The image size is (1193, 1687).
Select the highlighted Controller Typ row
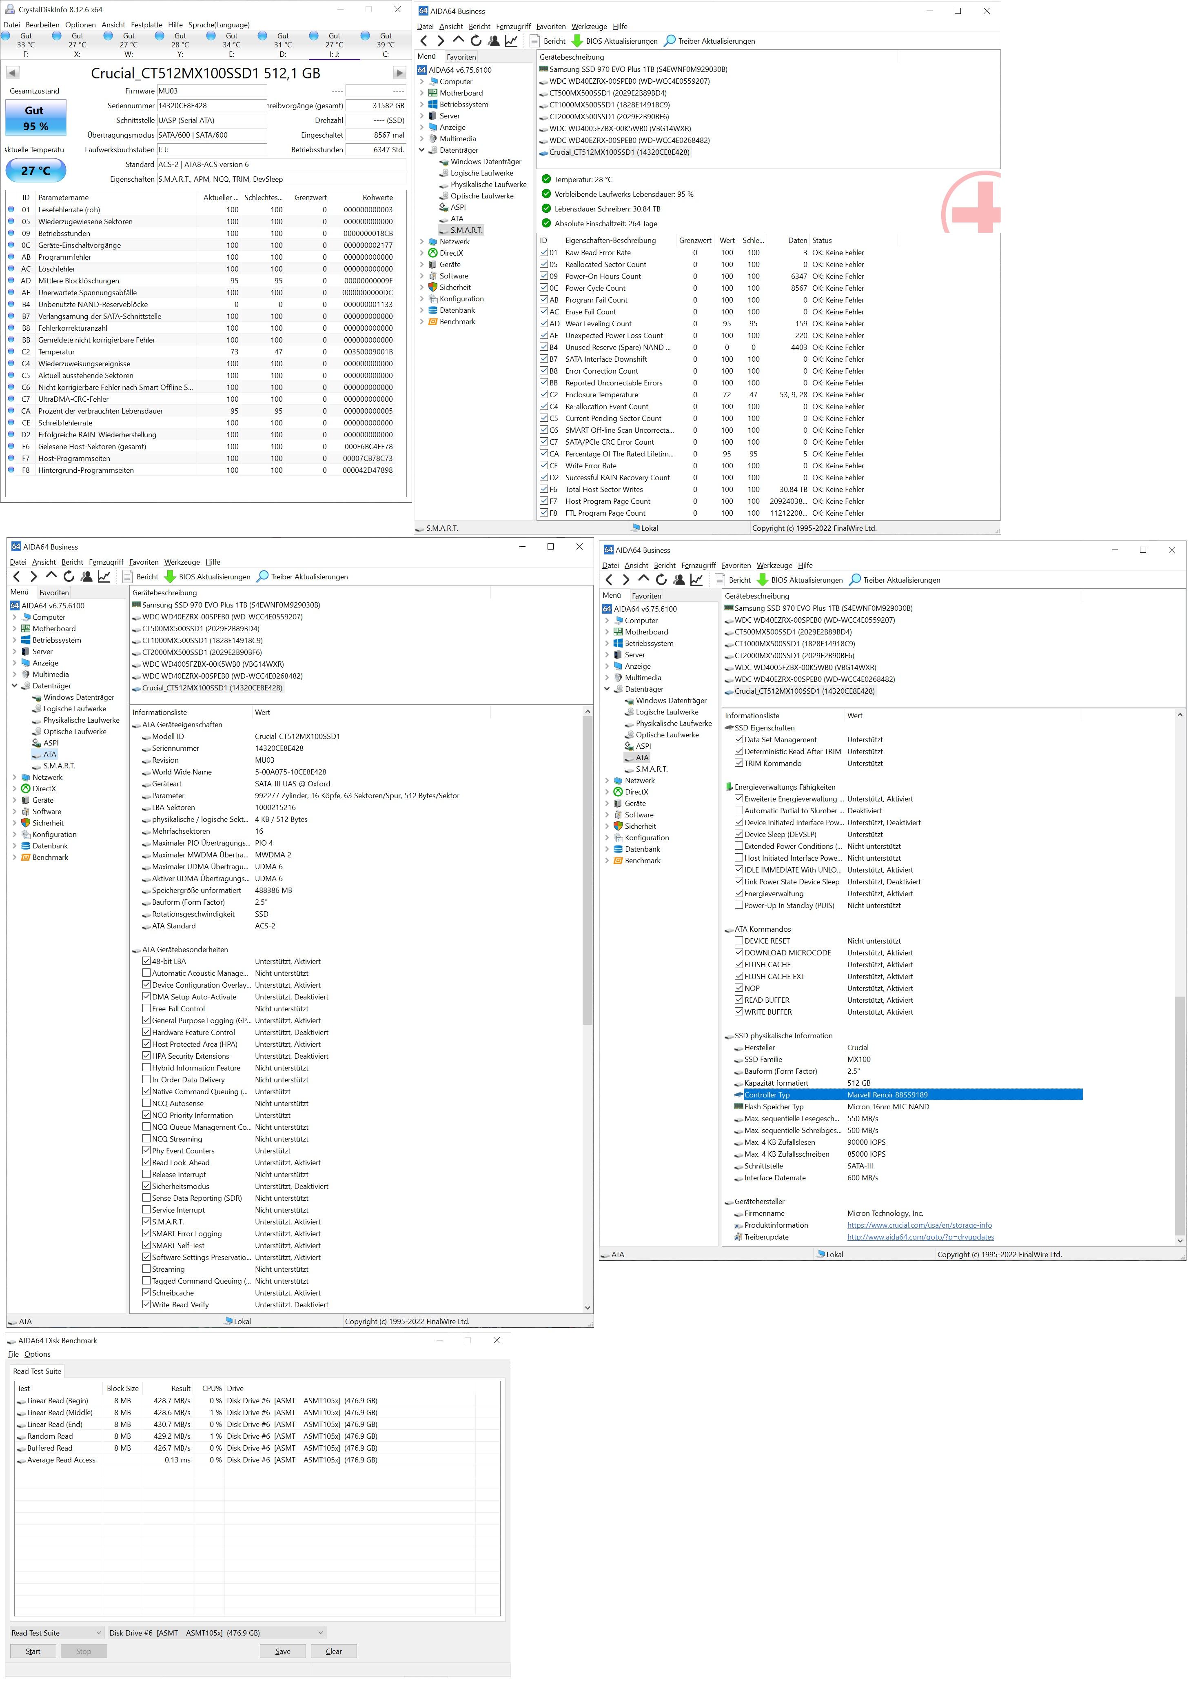(x=908, y=1095)
